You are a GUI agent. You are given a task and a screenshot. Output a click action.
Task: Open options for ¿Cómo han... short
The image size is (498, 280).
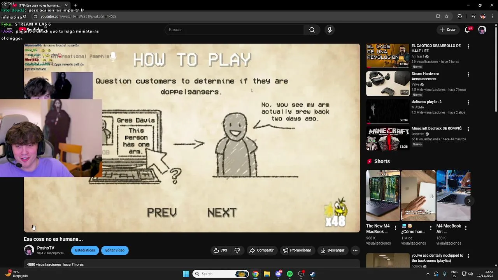[x=431, y=228]
